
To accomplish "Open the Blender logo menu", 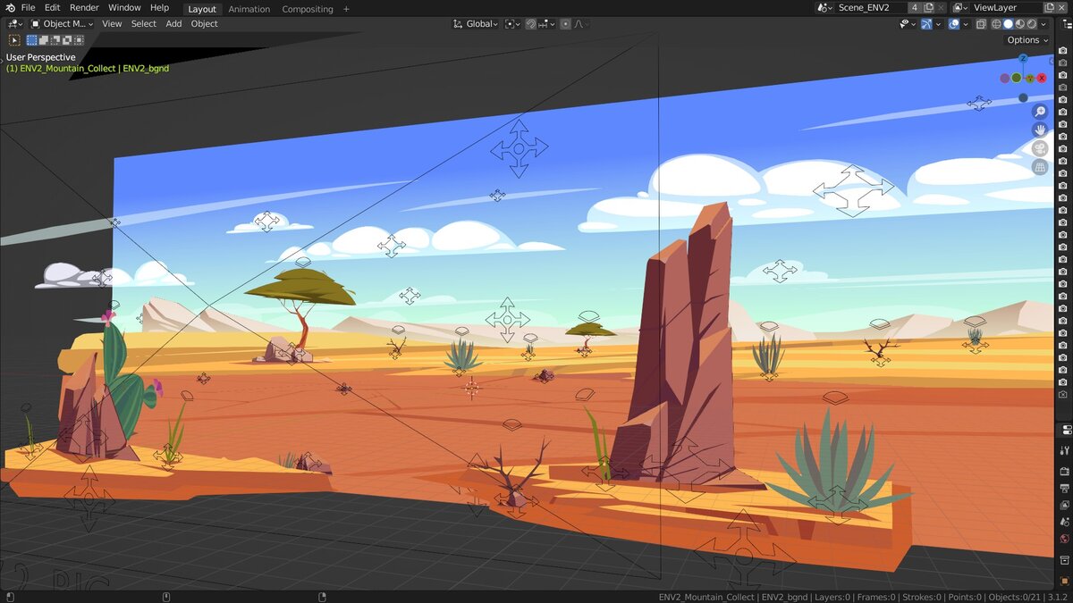I will coord(9,8).
